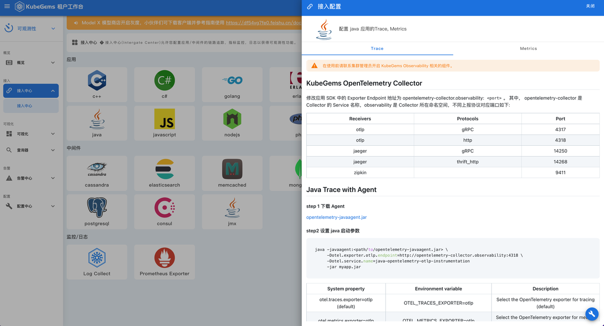
Task: Click the KubeGems OpenTelemetry Collector heading
Action: (364, 83)
